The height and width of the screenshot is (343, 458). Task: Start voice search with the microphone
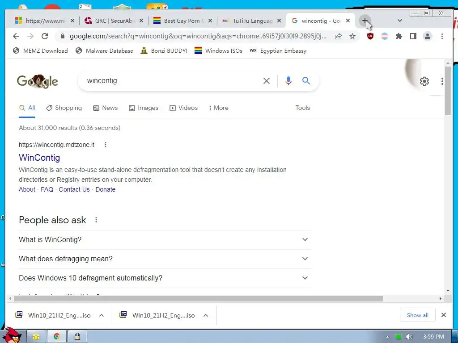(288, 81)
